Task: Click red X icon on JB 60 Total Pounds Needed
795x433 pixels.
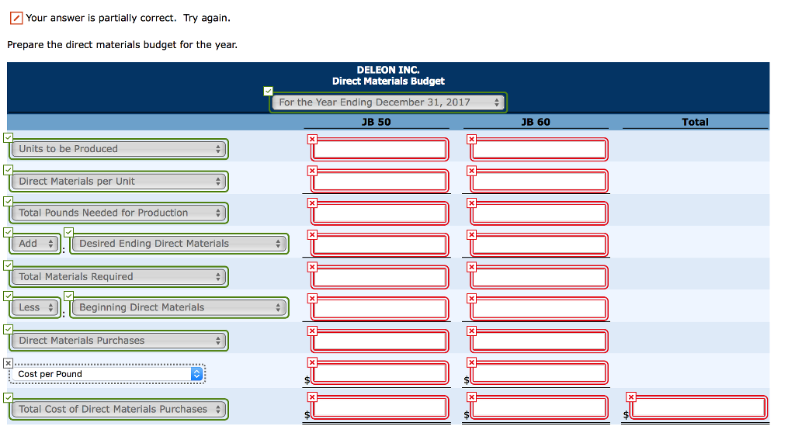Action: (x=471, y=203)
